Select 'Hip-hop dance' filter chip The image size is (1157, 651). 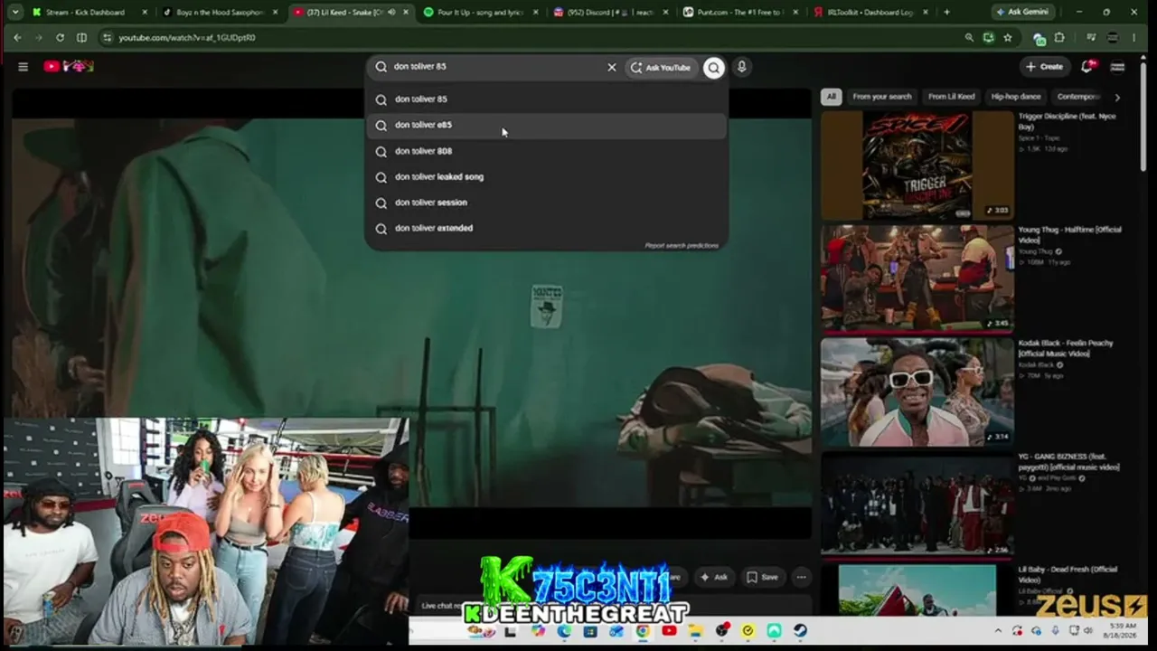tap(1016, 97)
